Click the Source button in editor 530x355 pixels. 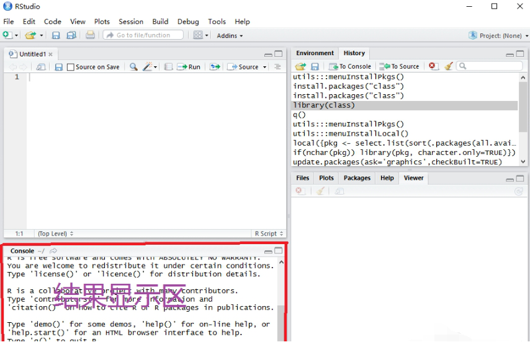[x=243, y=67]
